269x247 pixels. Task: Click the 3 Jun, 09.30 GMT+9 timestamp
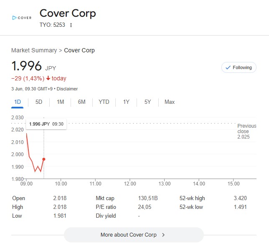click(x=32, y=89)
